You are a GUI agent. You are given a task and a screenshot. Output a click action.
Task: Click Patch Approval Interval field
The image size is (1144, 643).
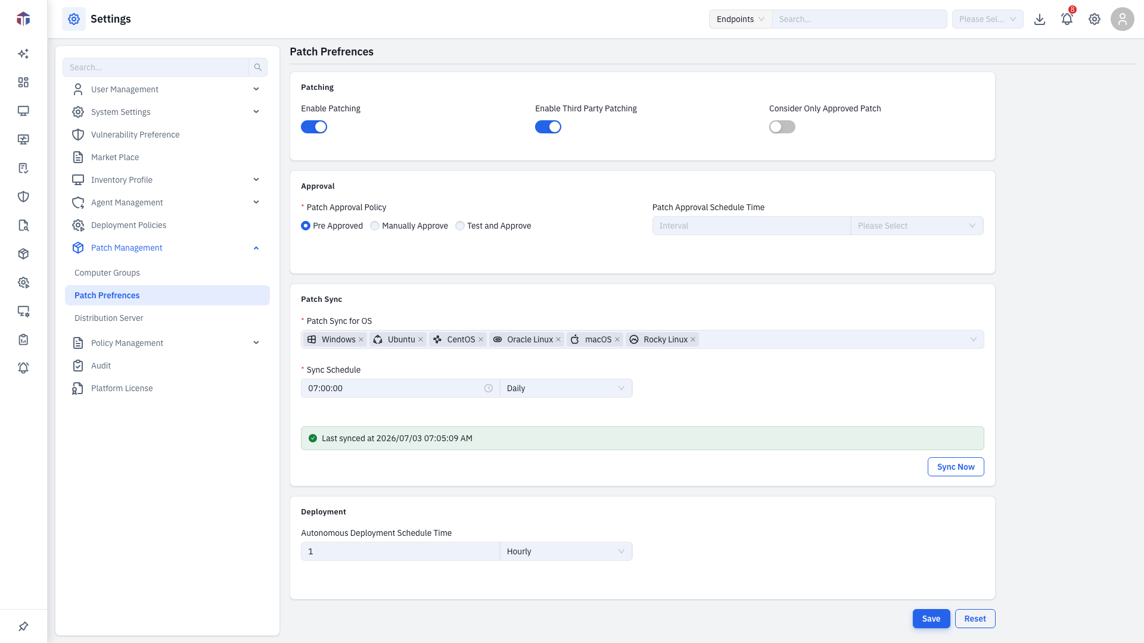[751, 226]
